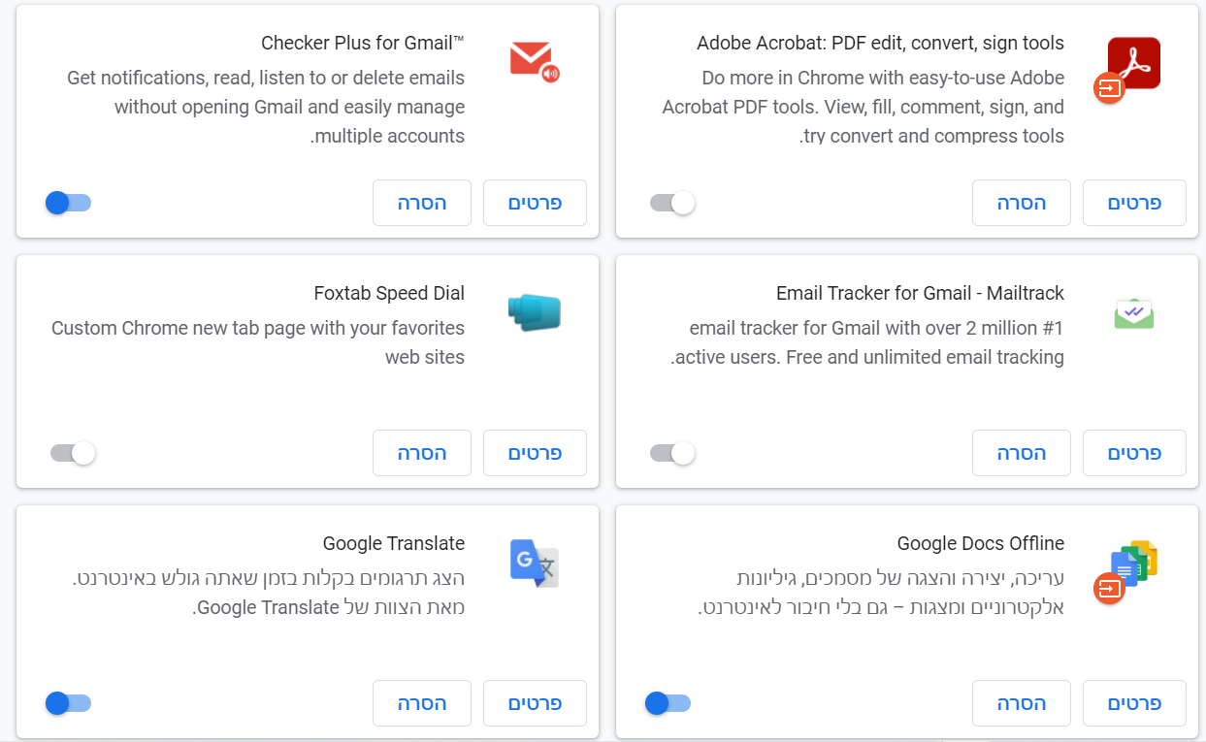Click the Google Translate icon
The image size is (1206, 742).
(x=534, y=564)
